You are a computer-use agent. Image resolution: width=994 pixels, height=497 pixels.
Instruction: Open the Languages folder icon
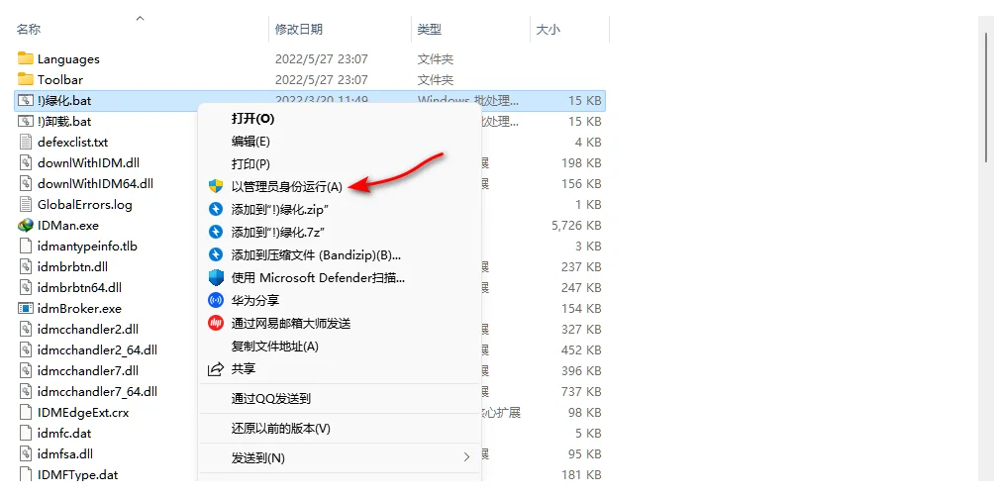click(x=26, y=59)
